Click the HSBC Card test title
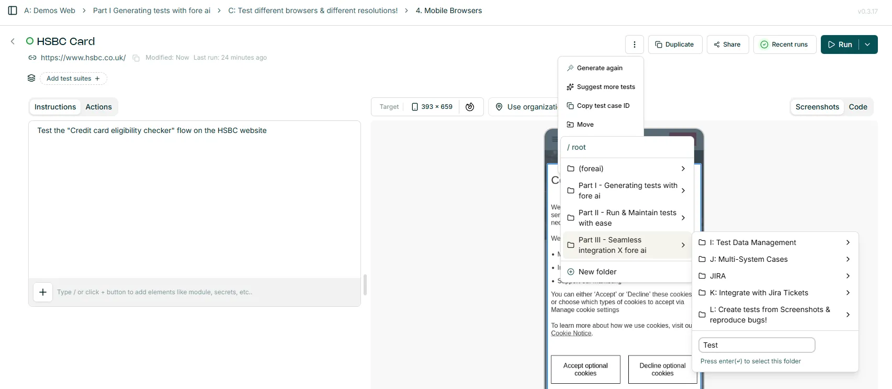 tap(66, 41)
